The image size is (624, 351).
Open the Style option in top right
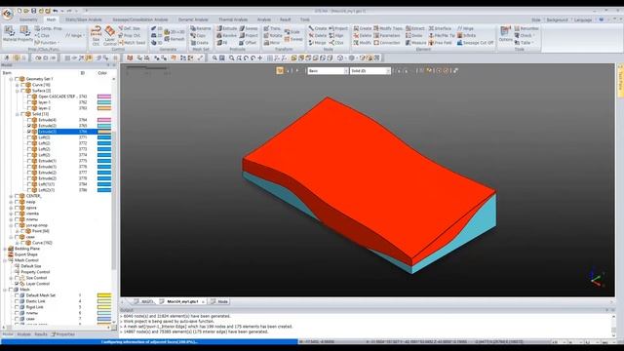point(536,19)
